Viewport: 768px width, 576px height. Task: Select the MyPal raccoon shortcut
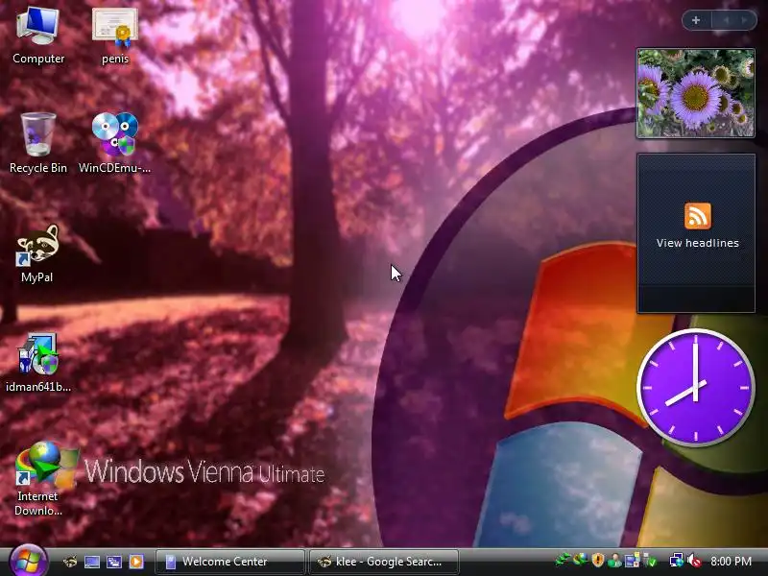tap(37, 253)
